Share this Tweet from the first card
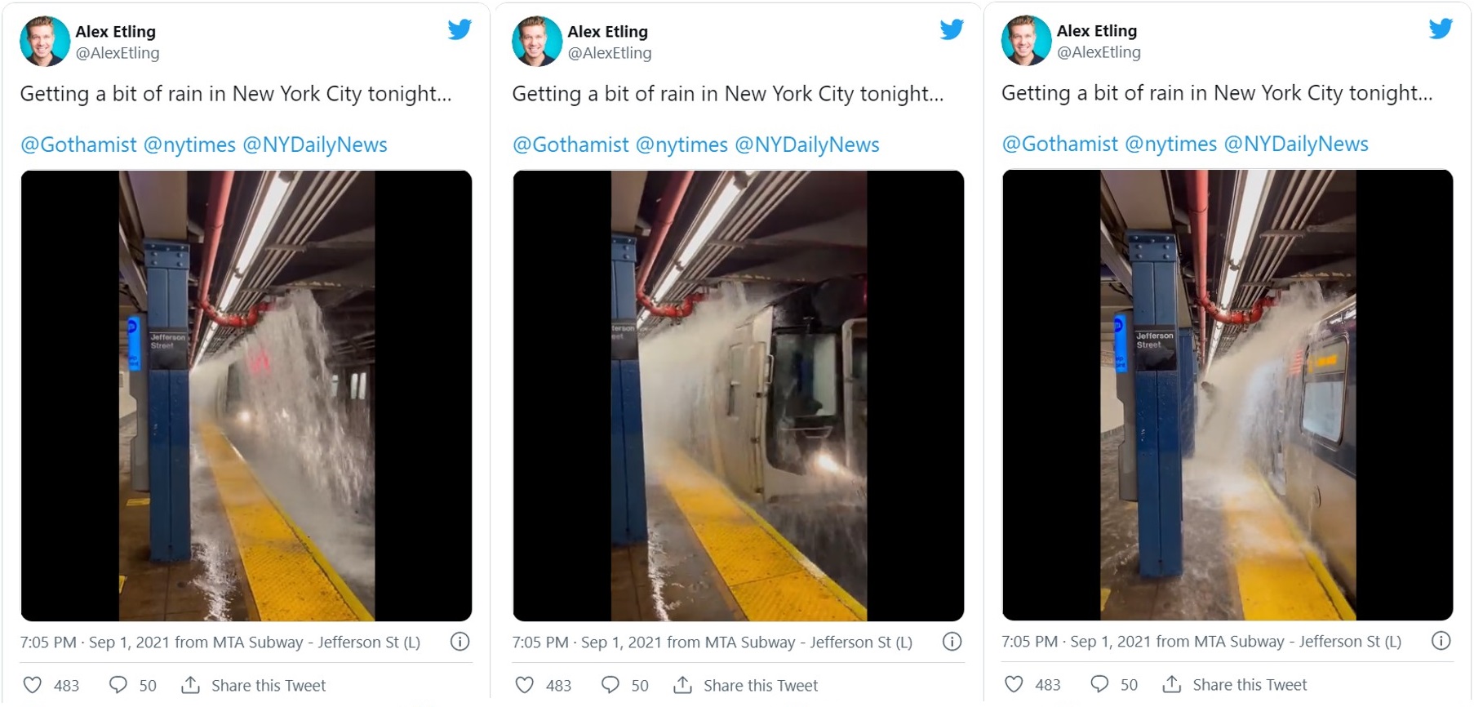Image resolution: width=1474 pixels, height=707 pixels. [x=254, y=685]
